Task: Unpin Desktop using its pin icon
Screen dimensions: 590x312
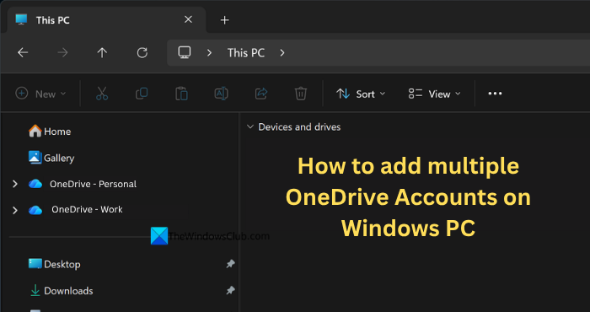Action: click(230, 264)
